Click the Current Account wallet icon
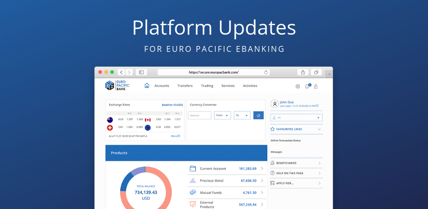Screen dimensions: 428x209 193,168
